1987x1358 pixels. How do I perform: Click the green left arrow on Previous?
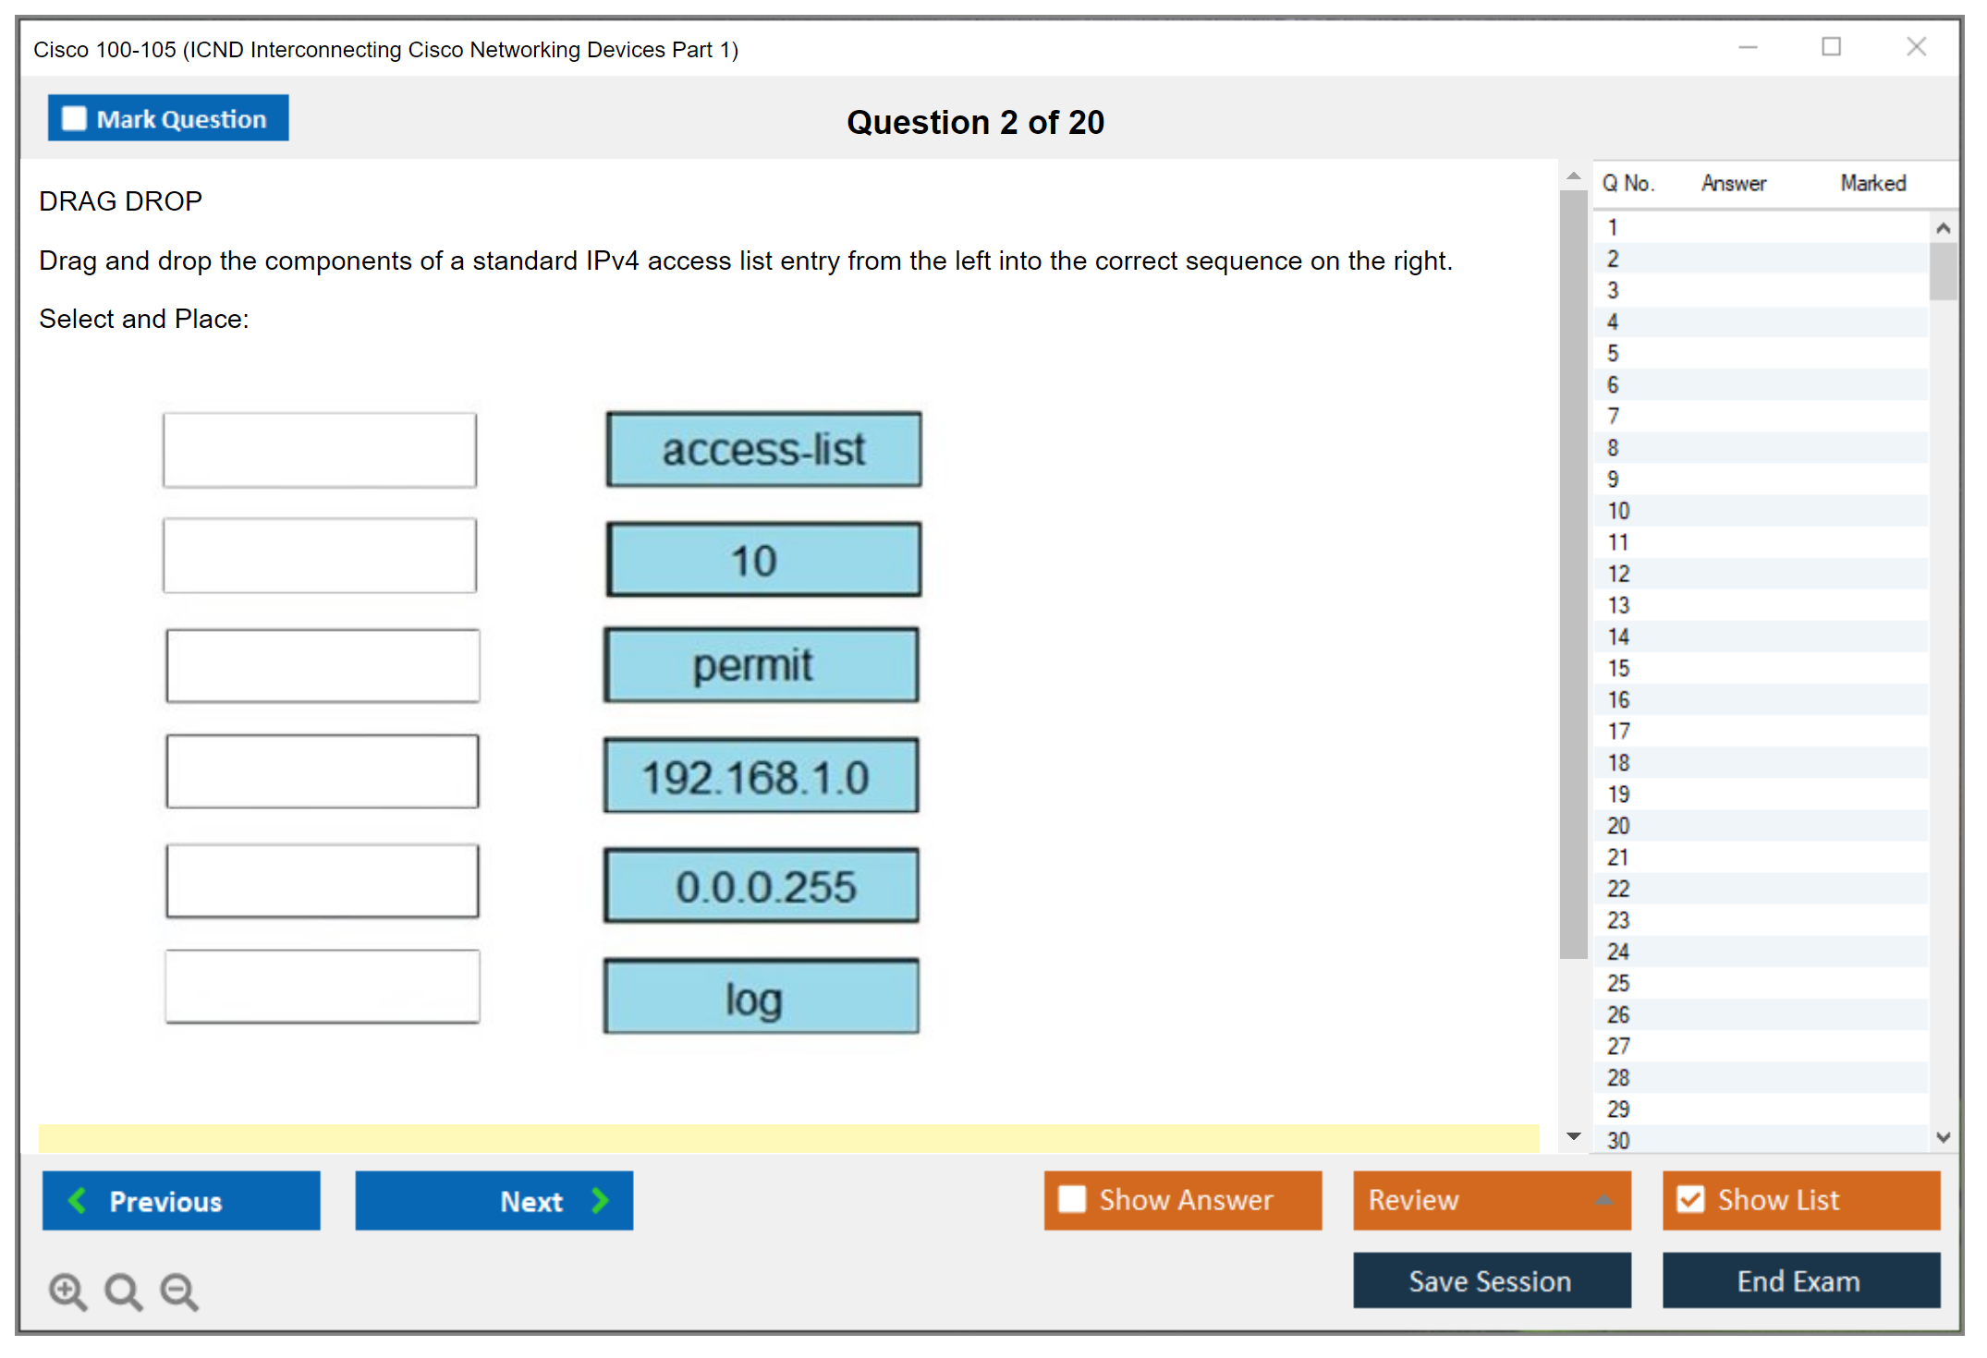click(78, 1200)
